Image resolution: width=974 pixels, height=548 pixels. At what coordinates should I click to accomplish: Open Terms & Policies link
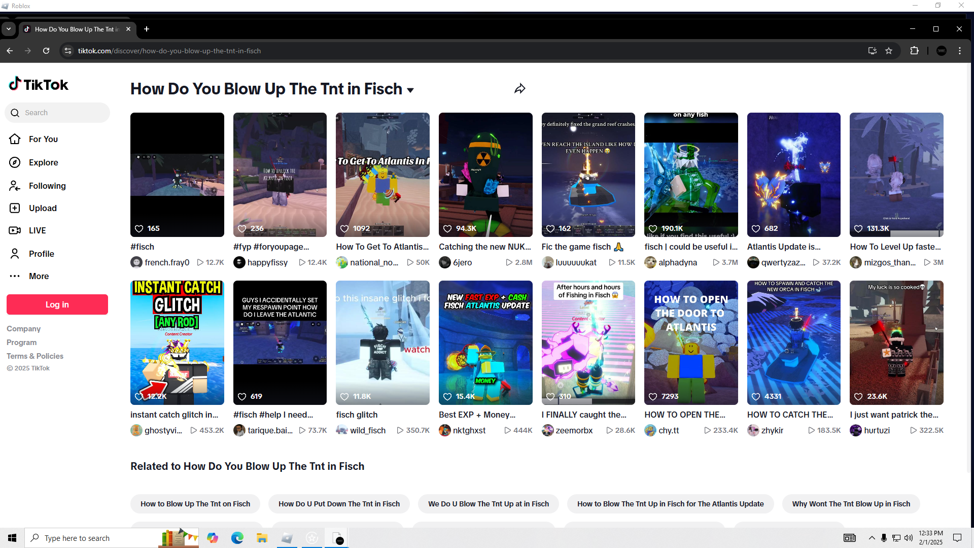pyautogui.click(x=35, y=356)
